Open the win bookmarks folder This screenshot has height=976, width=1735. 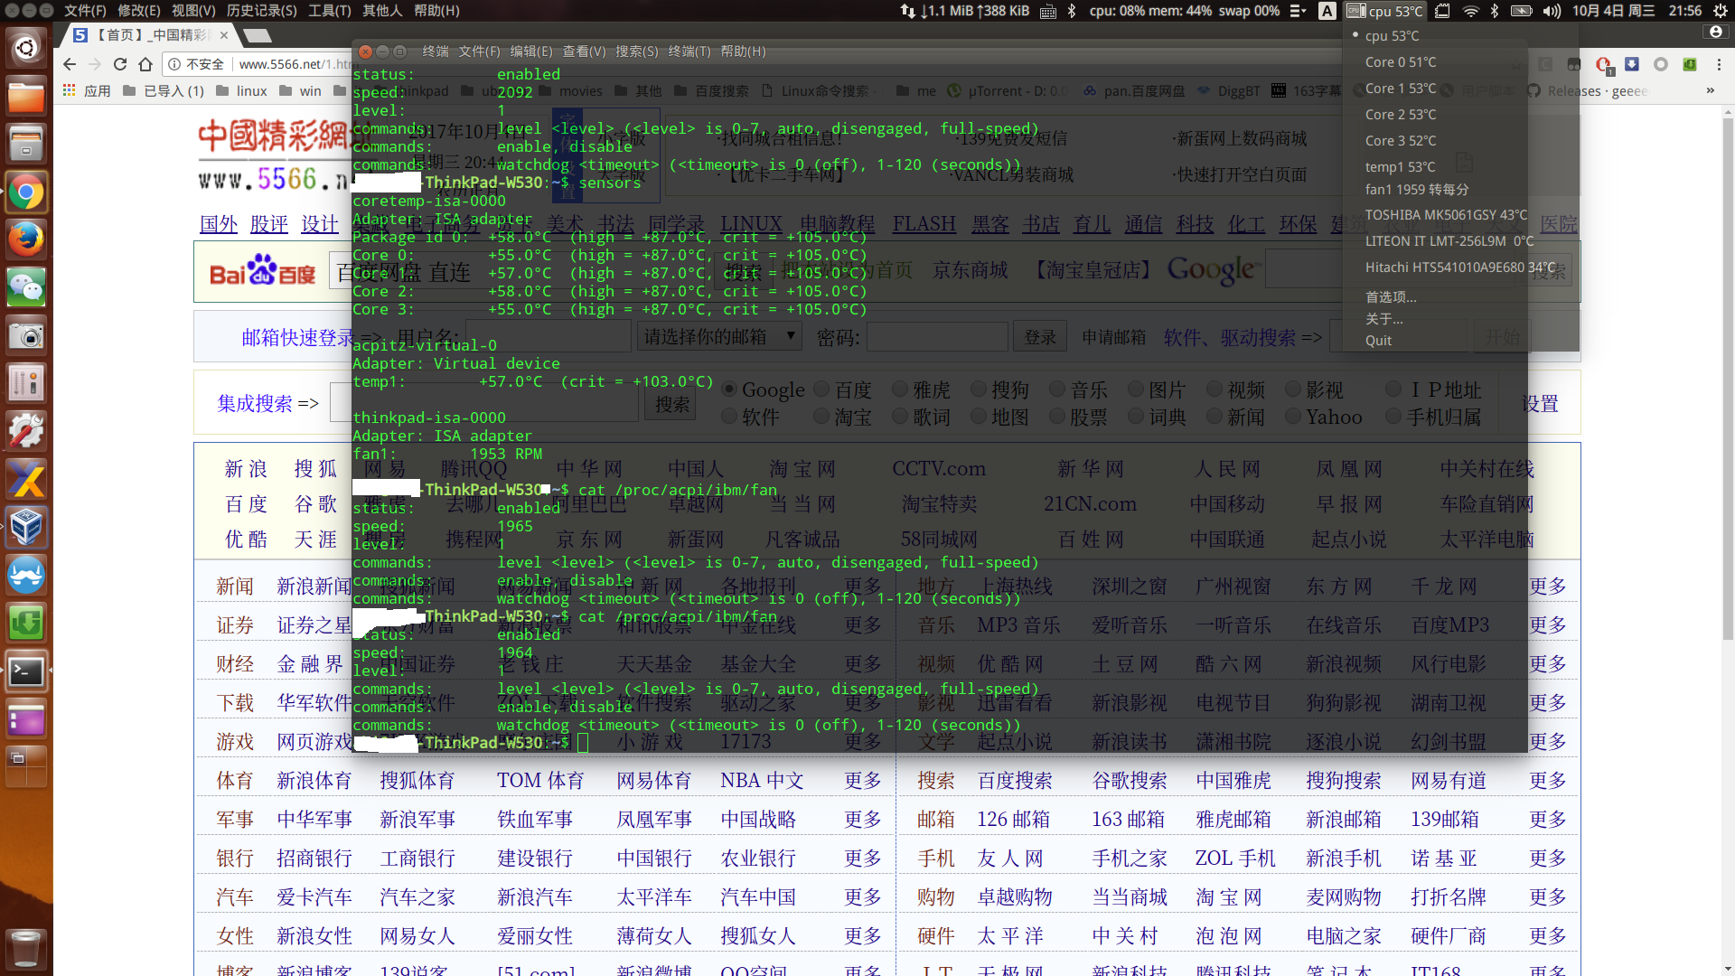[300, 91]
